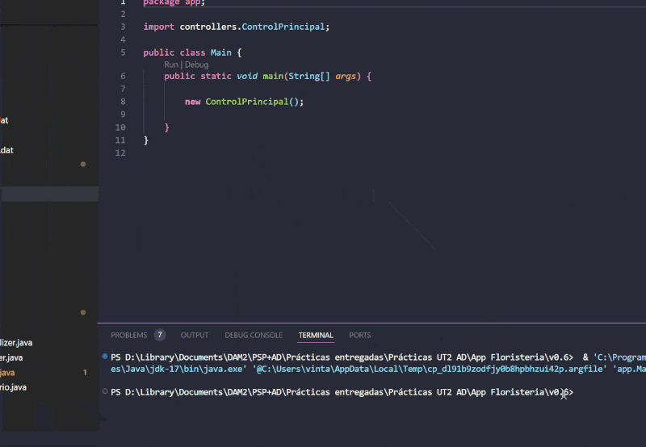Viewport: 646px width, 447px height.
Task: Click the Run CodeLens above main method
Action: [x=171, y=65]
